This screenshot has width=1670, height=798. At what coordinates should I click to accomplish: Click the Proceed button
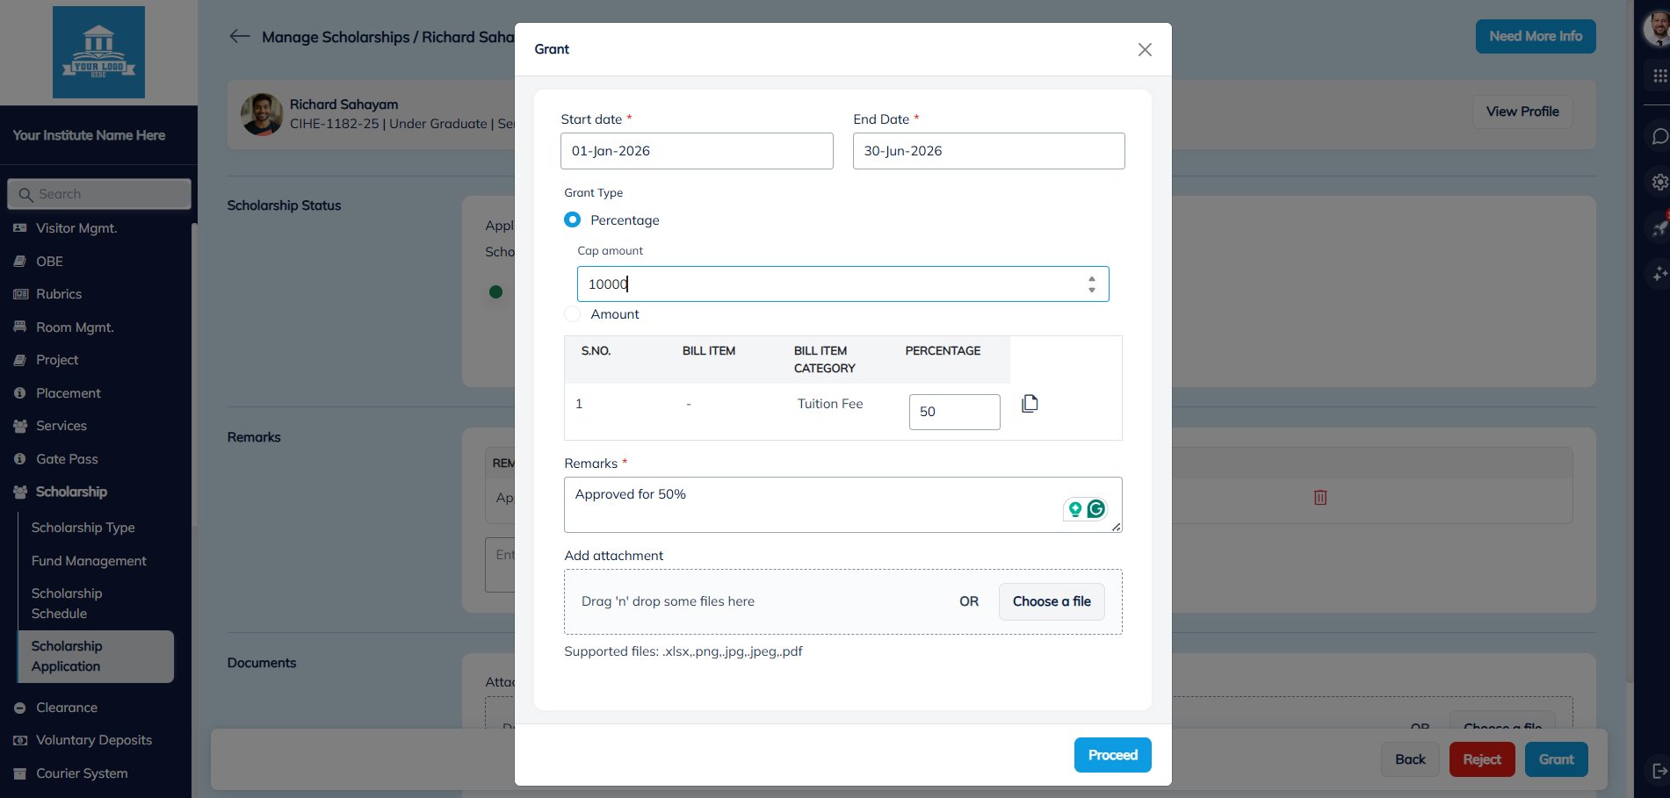(x=1112, y=755)
